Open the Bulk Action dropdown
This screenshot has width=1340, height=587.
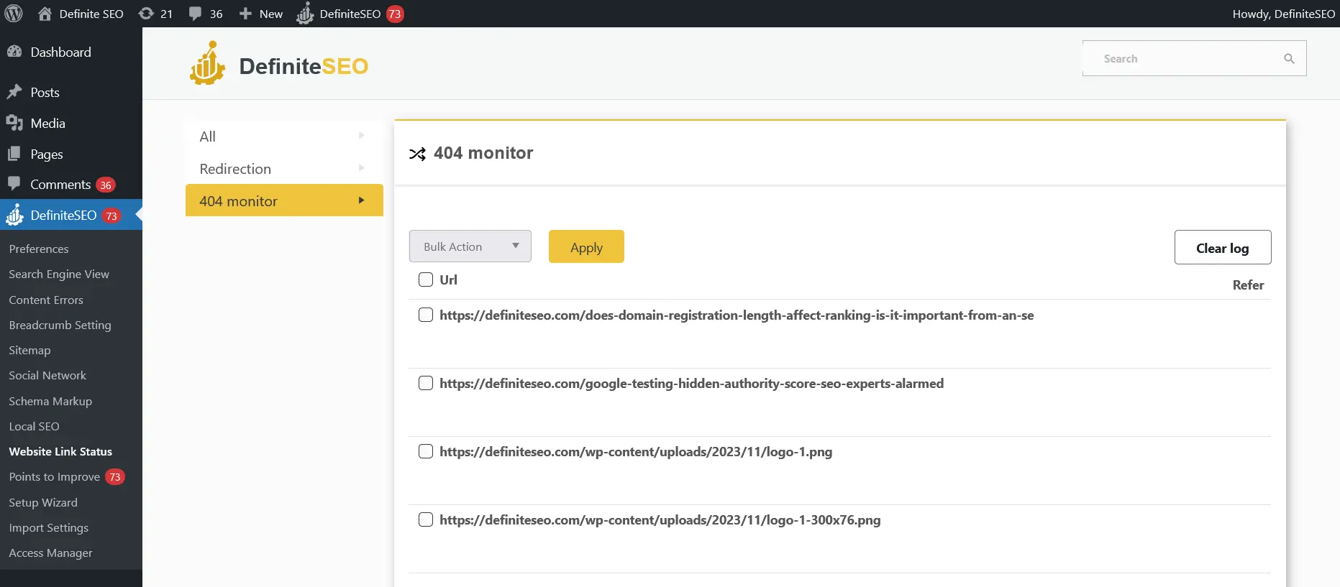click(470, 246)
